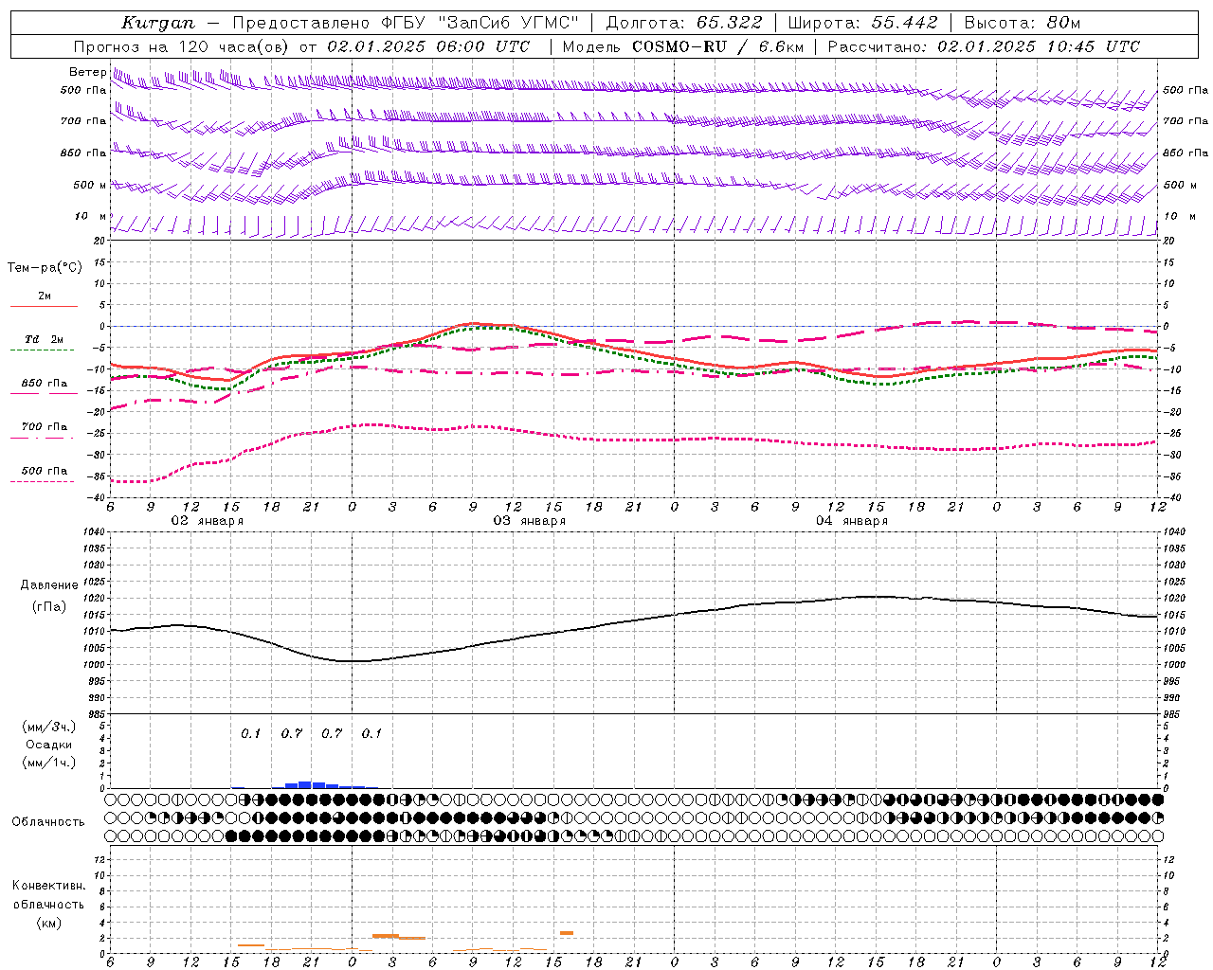1213x970 pixels.
Task: Click the Конвективн. panel label
Action: (48, 886)
